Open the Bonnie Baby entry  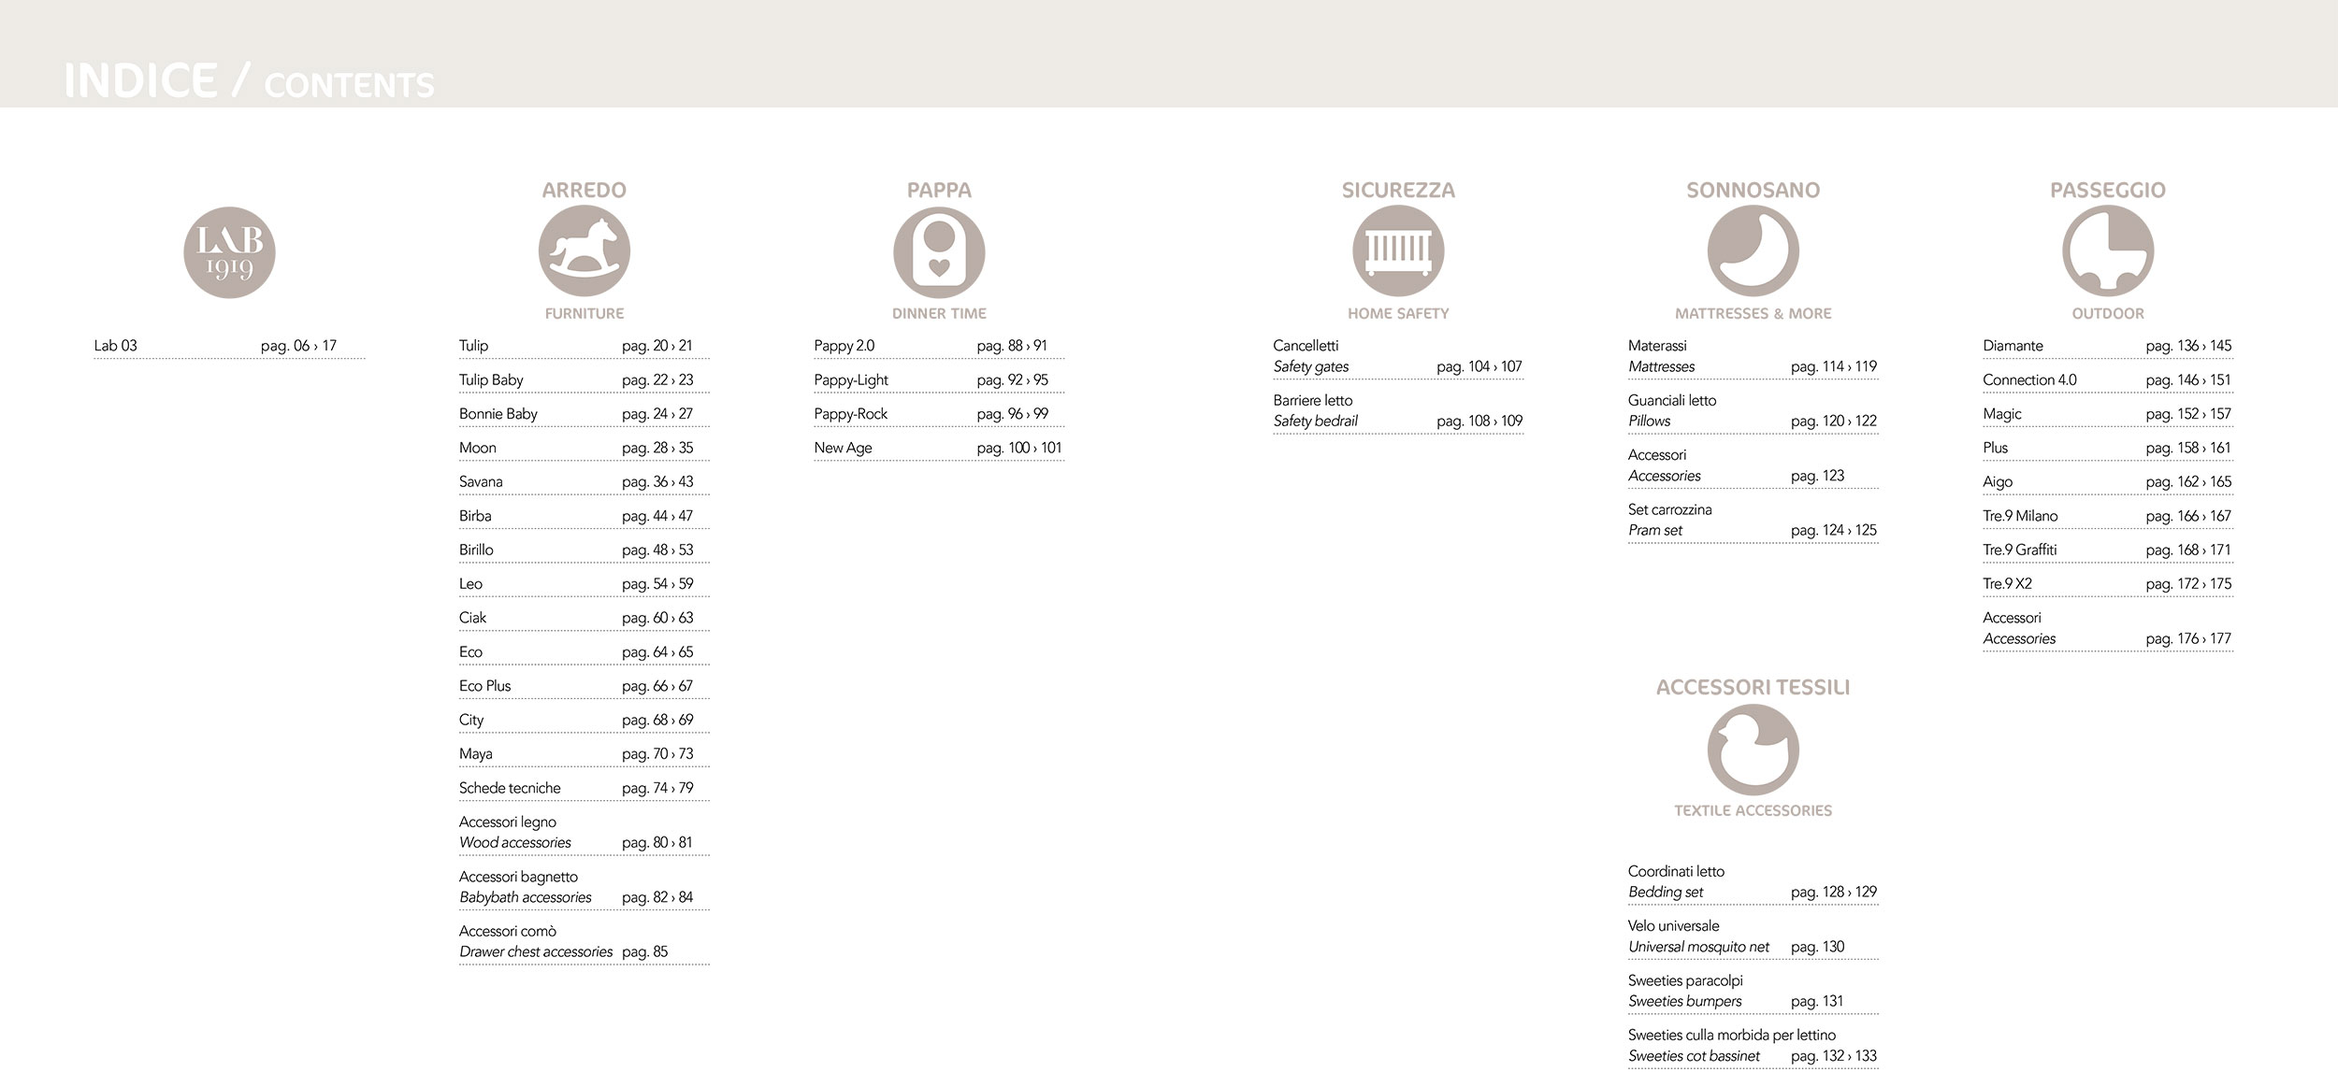pyautogui.click(x=584, y=413)
